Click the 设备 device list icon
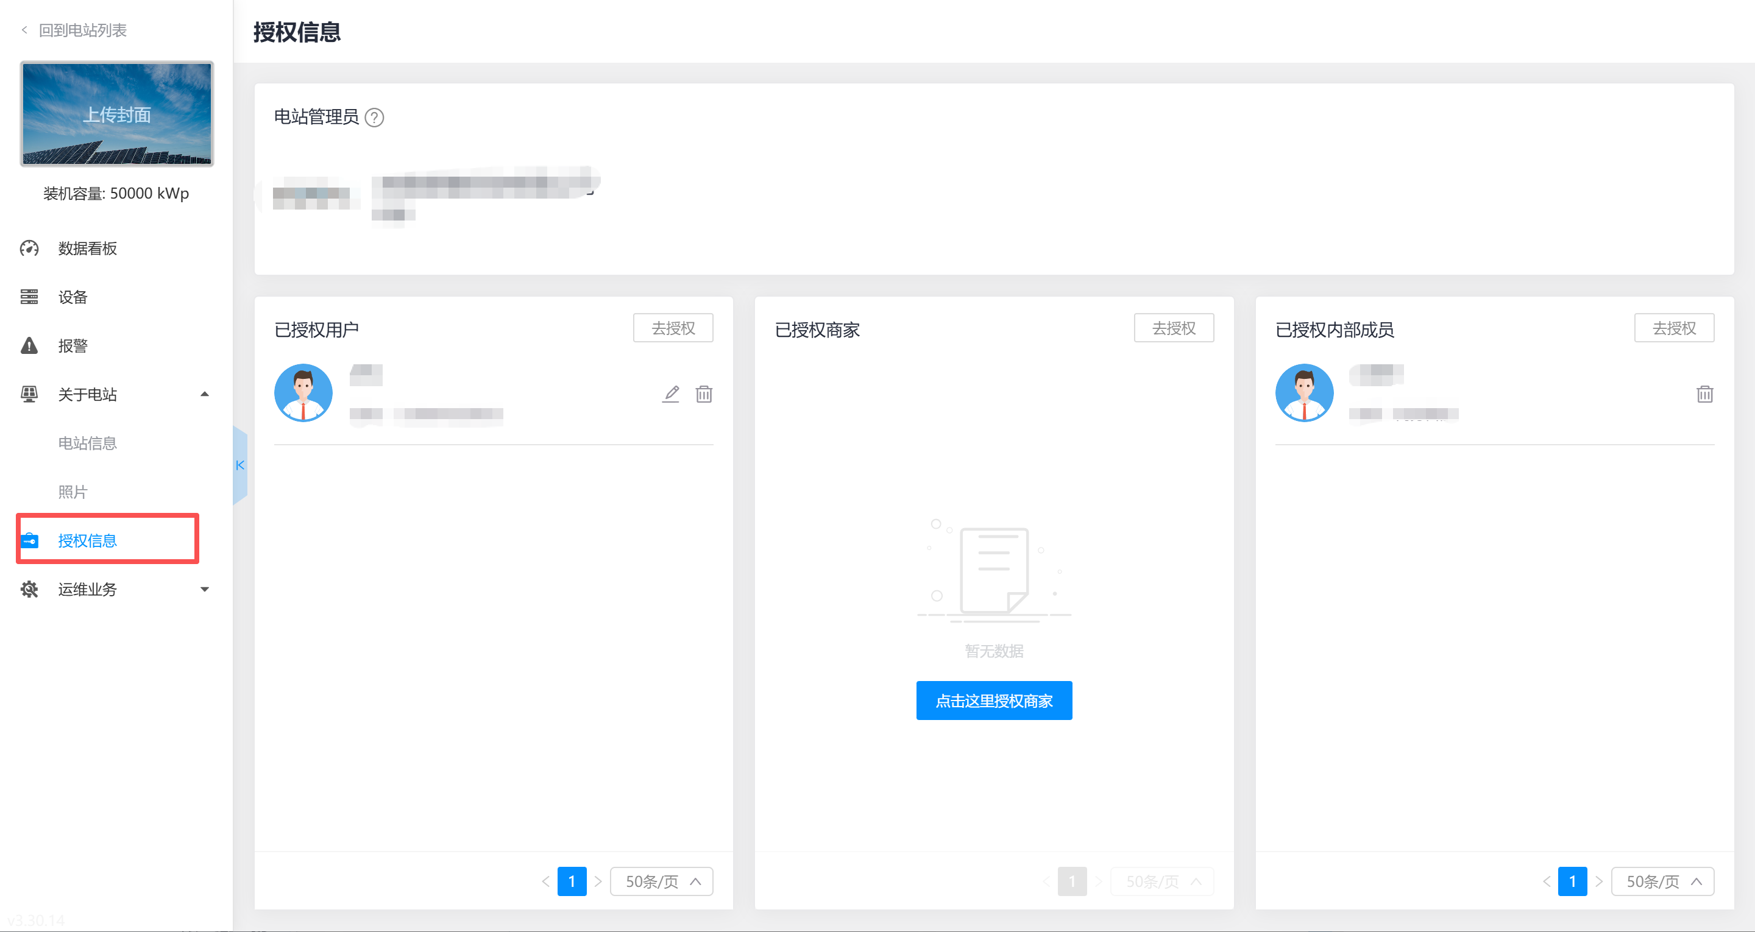The height and width of the screenshot is (932, 1755). pyautogui.click(x=29, y=297)
